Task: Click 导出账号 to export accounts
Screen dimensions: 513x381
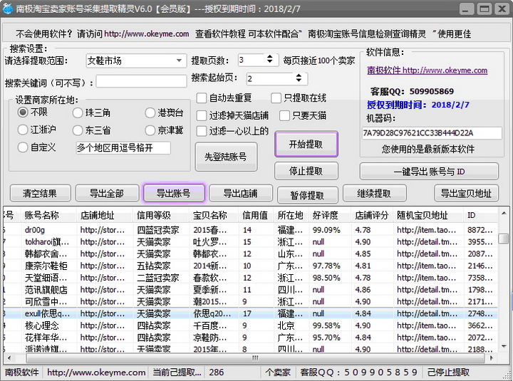Action: 173,193
